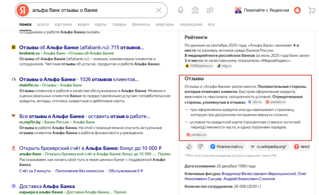Click the Yandex logo in the search bar
This screenshot has height=195, width=319.
tap(21, 10)
